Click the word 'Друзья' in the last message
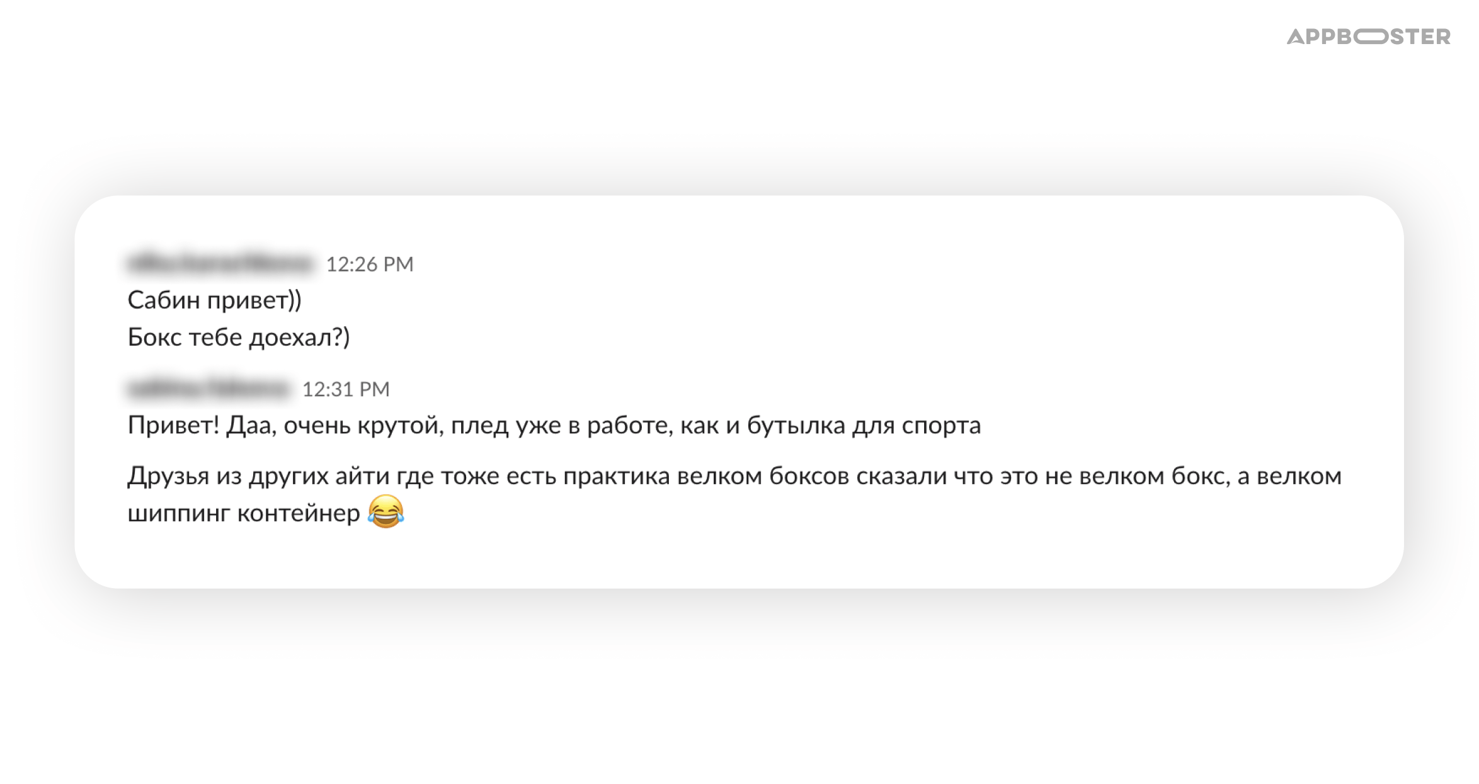The width and height of the screenshot is (1479, 784). click(168, 477)
